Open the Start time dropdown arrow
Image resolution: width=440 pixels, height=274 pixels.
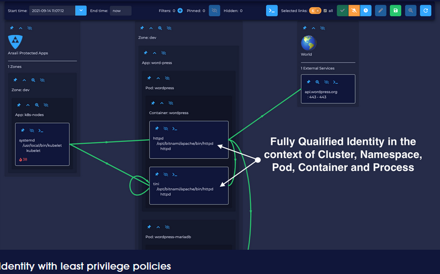81,10
